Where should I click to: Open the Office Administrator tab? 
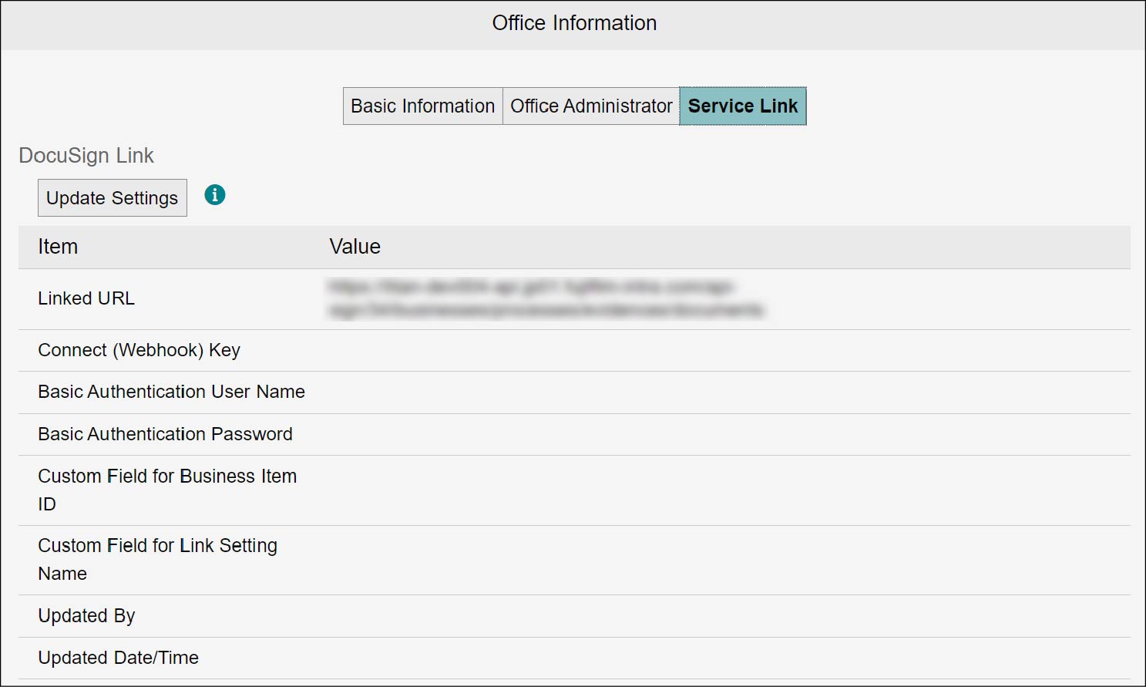[x=591, y=106]
